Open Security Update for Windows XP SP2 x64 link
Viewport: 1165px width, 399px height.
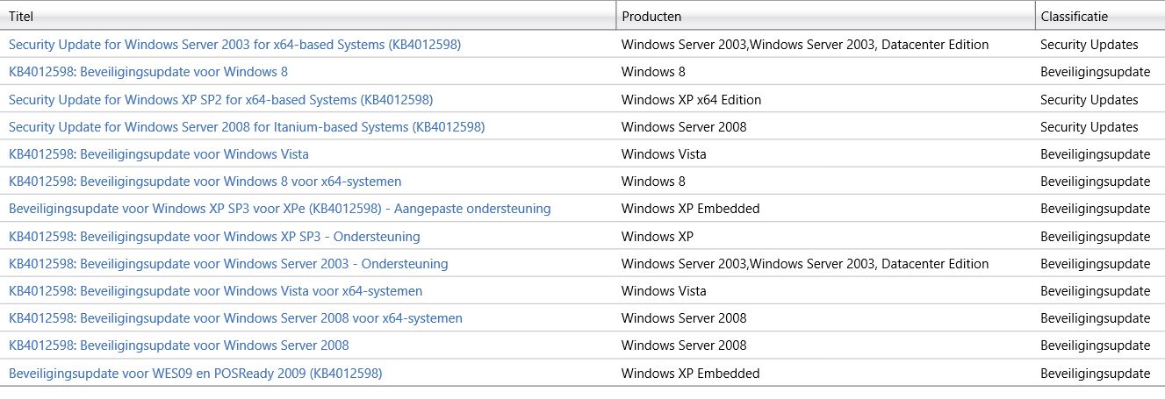coord(220,99)
